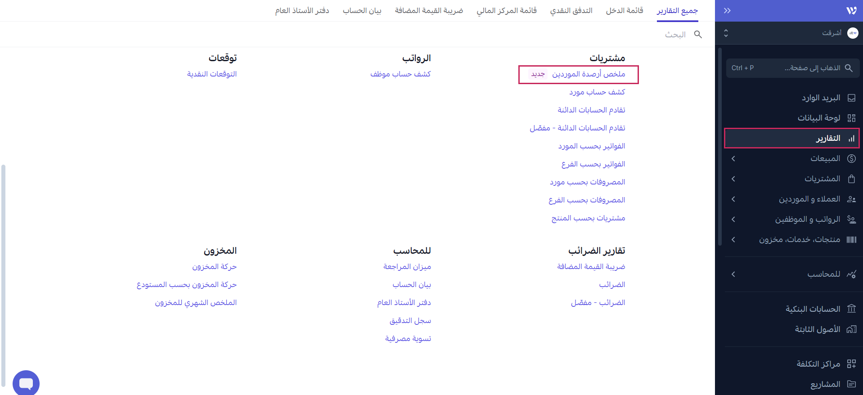Click the الذهاب إلى صفحة search field

coord(792,68)
